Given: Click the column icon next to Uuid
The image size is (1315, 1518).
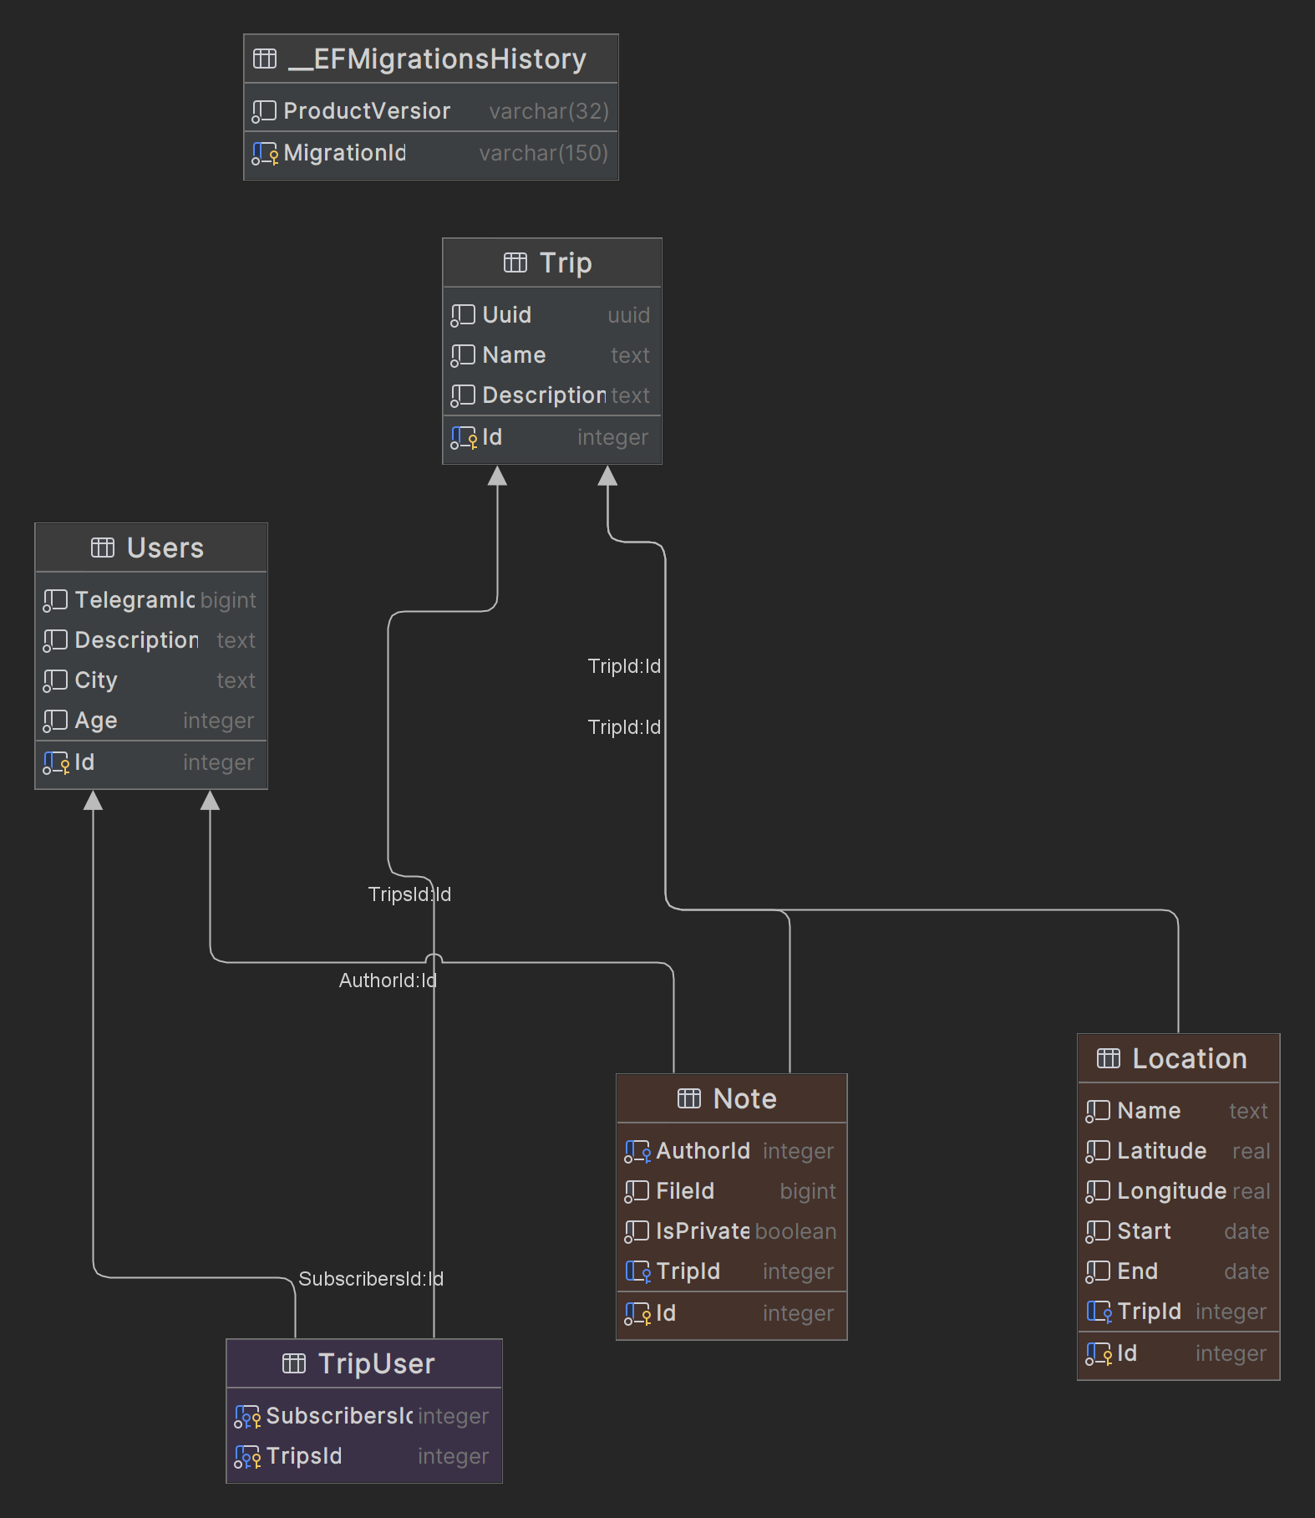Looking at the screenshot, I should [x=463, y=315].
